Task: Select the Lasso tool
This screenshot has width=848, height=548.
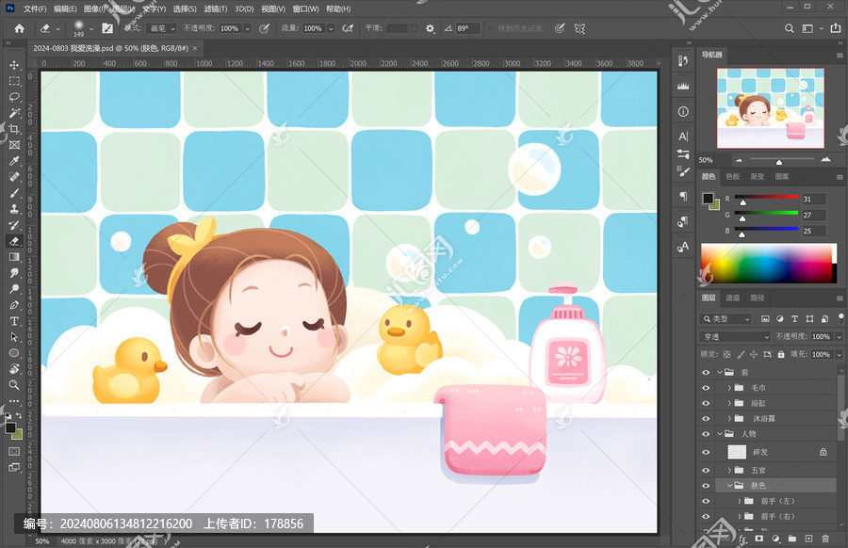Action: tap(14, 97)
